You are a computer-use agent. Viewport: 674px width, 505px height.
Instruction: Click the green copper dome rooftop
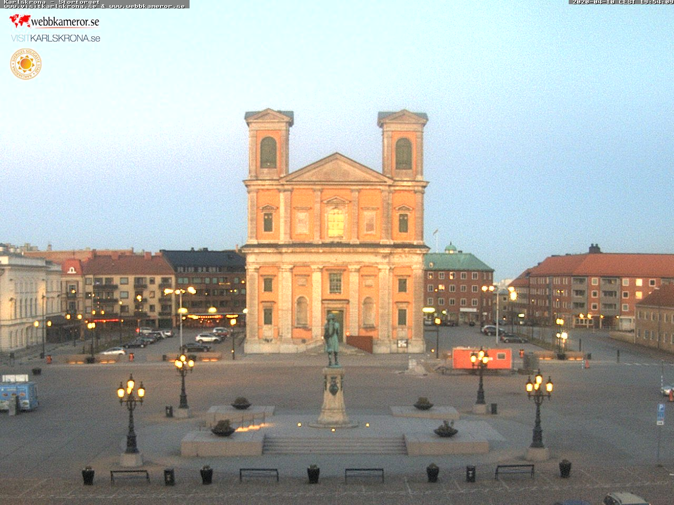450,248
